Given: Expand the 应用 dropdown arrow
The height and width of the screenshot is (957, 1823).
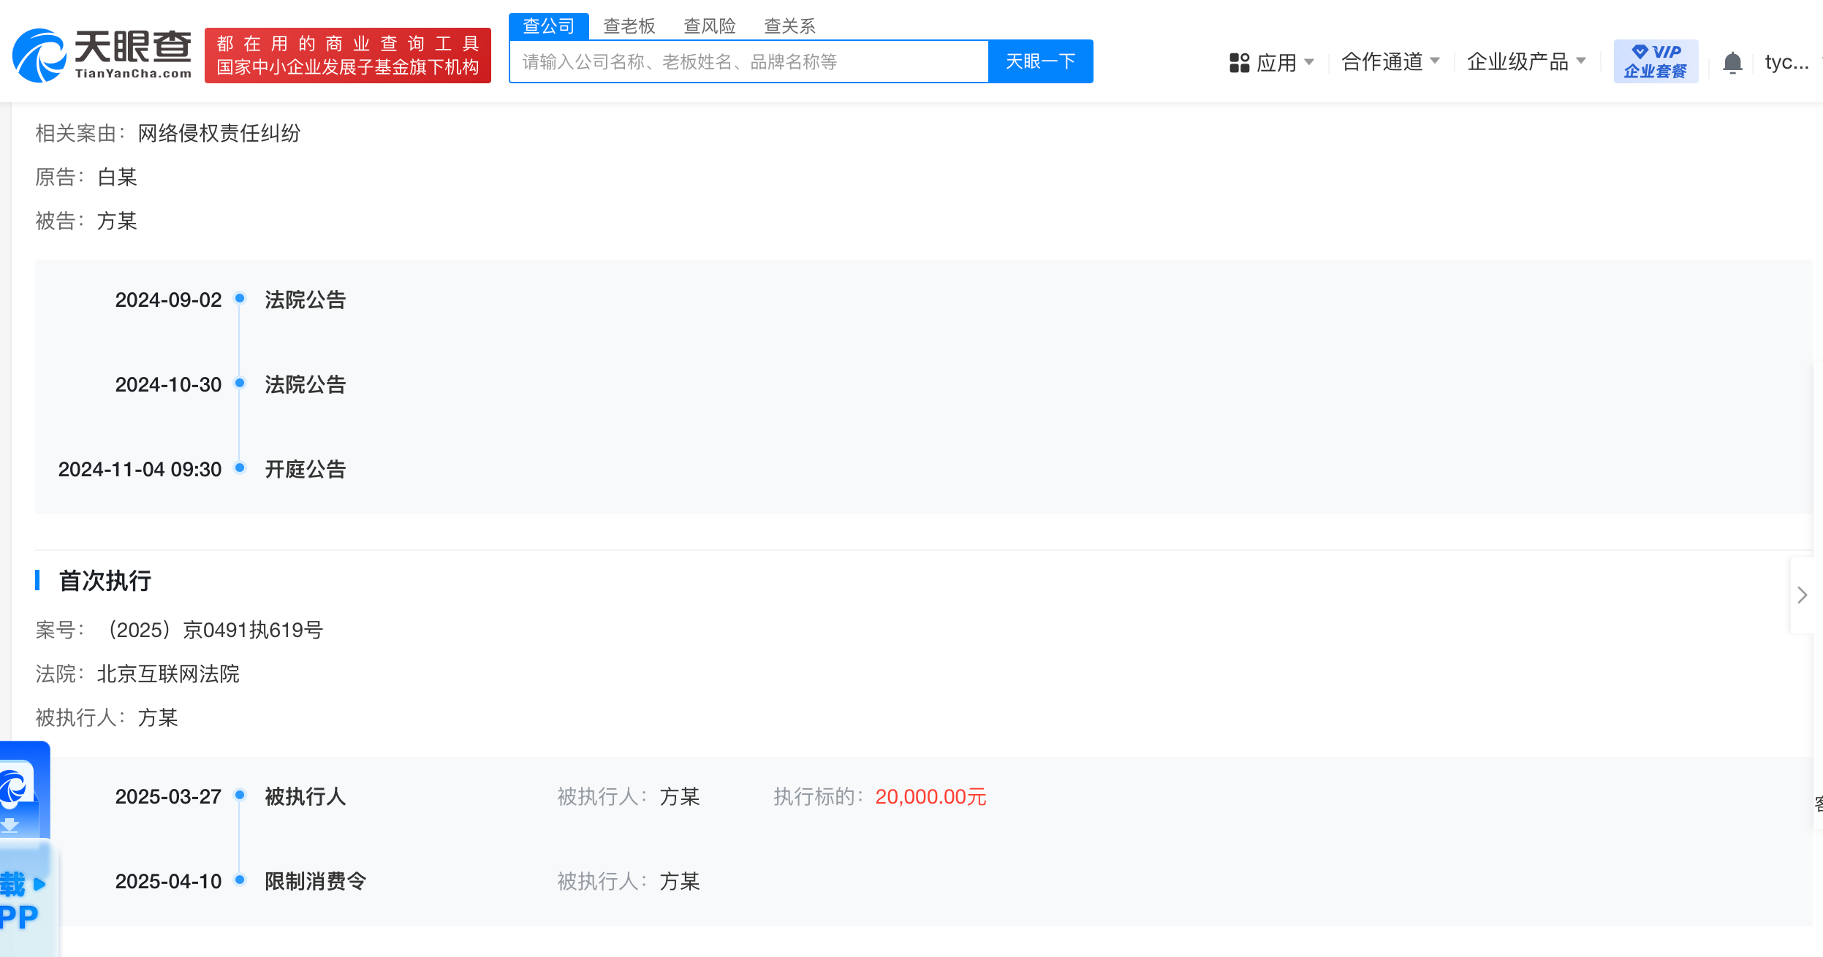Looking at the screenshot, I should pos(1309,62).
